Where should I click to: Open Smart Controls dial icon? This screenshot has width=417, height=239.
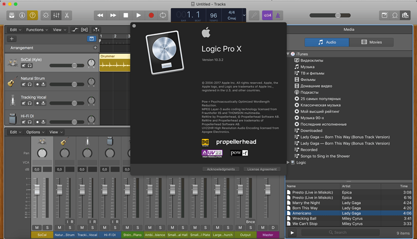[x=46, y=16]
